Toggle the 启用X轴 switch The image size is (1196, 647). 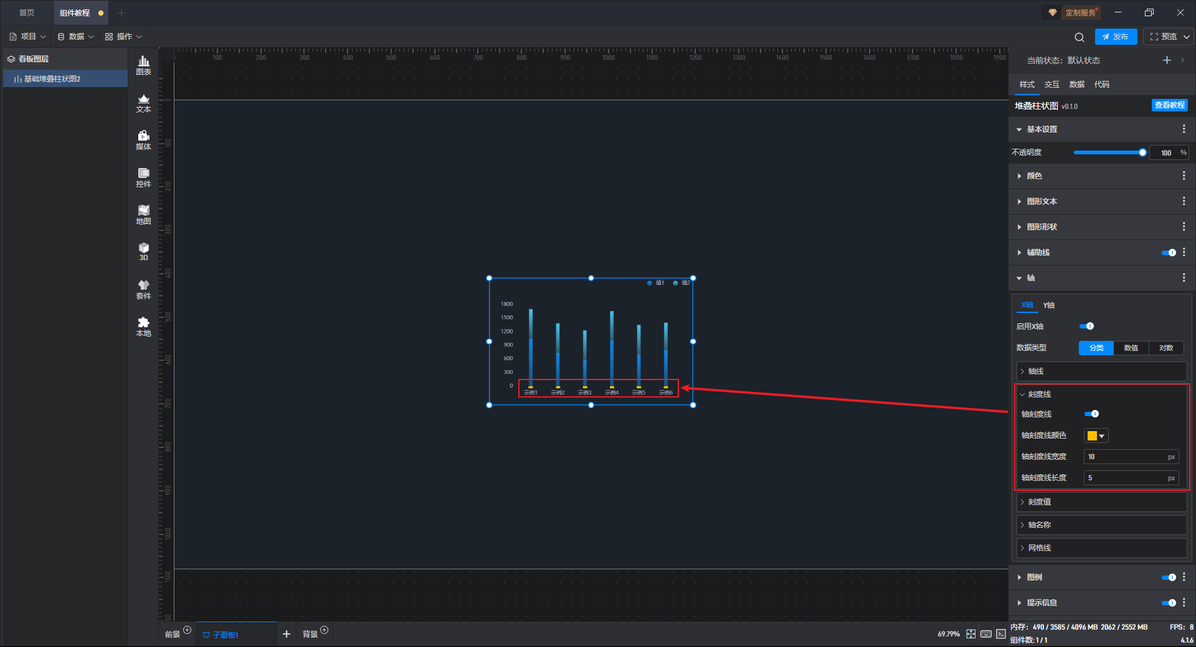point(1086,326)
